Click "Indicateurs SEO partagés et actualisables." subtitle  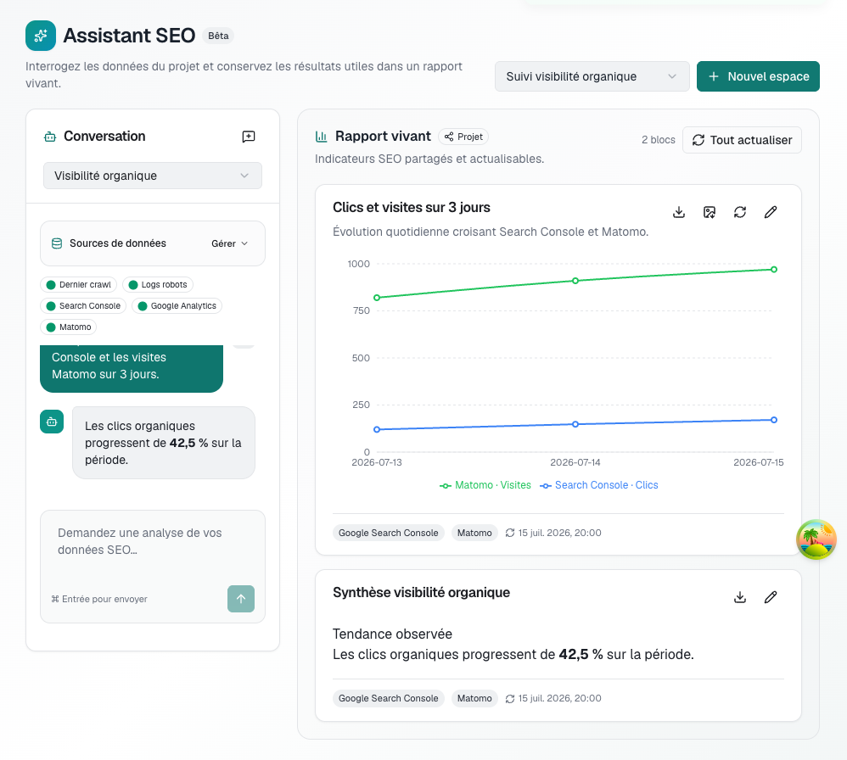pos(429,159)
